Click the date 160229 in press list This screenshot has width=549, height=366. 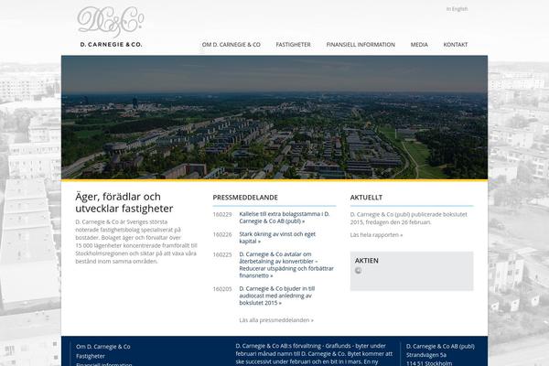[x=222, y=214]
